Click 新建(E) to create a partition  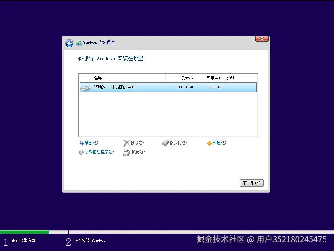219,143
